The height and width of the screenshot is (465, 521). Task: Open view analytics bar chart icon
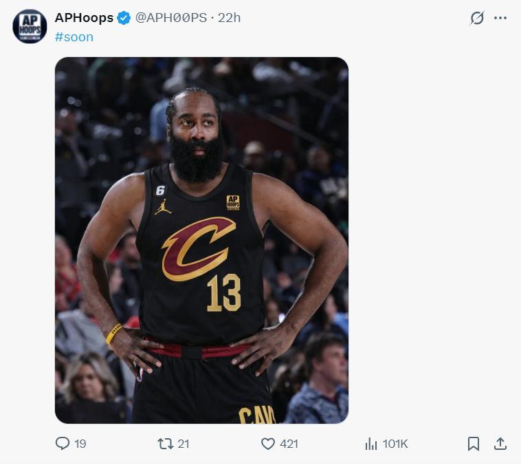(371, 444)
